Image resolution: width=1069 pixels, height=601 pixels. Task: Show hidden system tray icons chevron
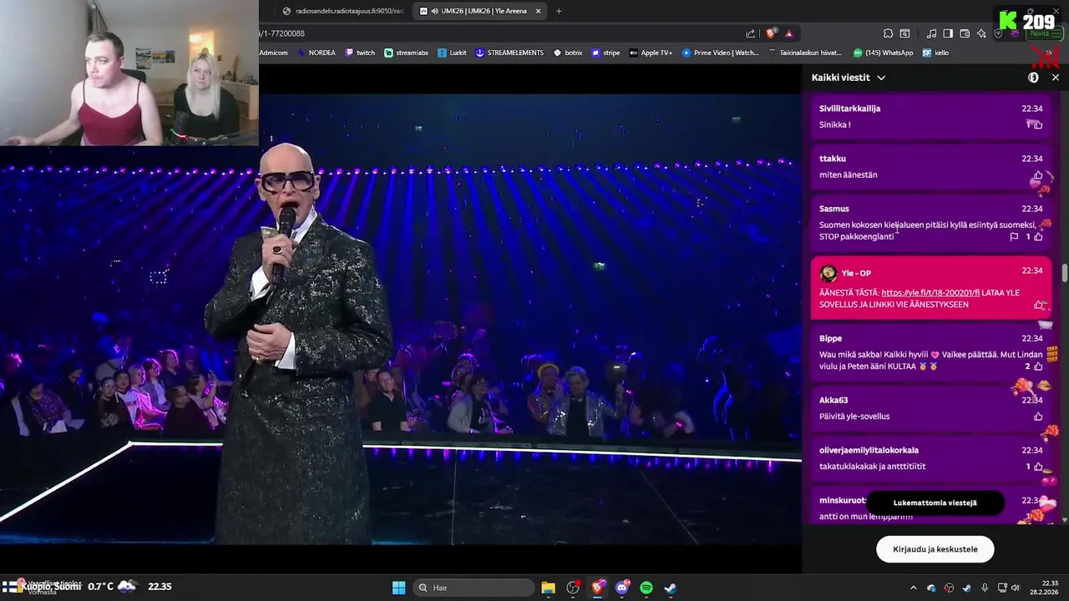click(913, 588)
